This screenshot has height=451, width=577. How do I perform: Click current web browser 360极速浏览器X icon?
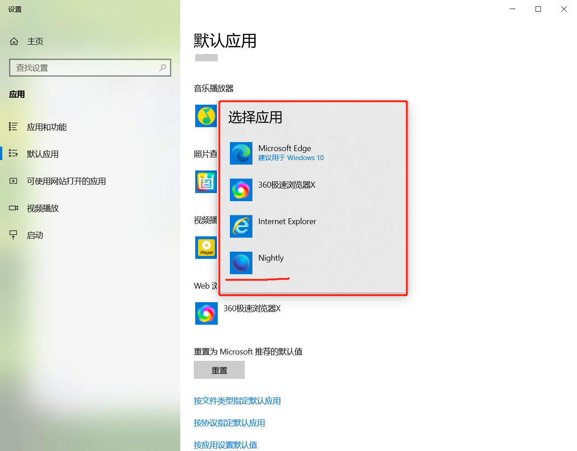coord(206,313)
